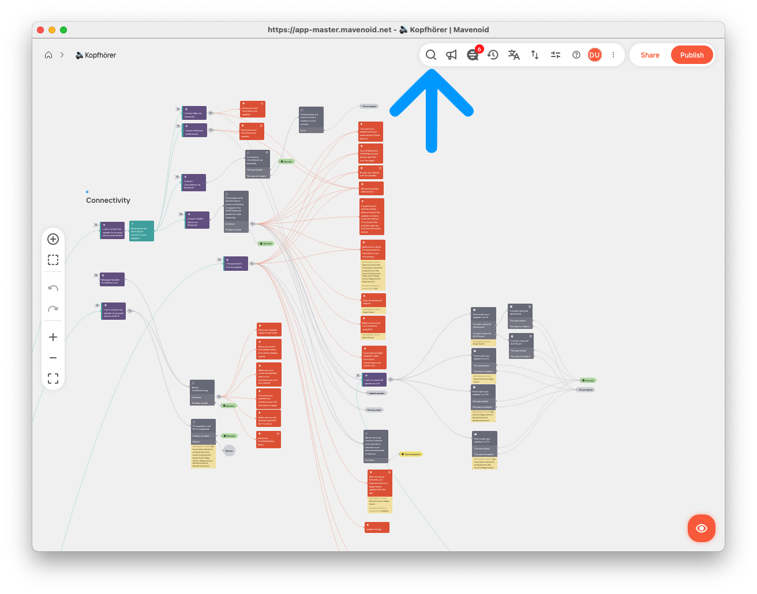Select the 'Advanced Troubleshooting Steps' red node
Image resolution: width=757 pixels, height=594 pixels.
click(x=269, y=440)
